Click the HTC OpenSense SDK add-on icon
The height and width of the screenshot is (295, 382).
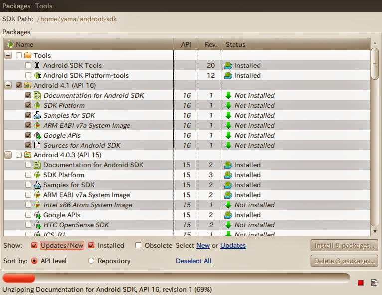point(37,225)
